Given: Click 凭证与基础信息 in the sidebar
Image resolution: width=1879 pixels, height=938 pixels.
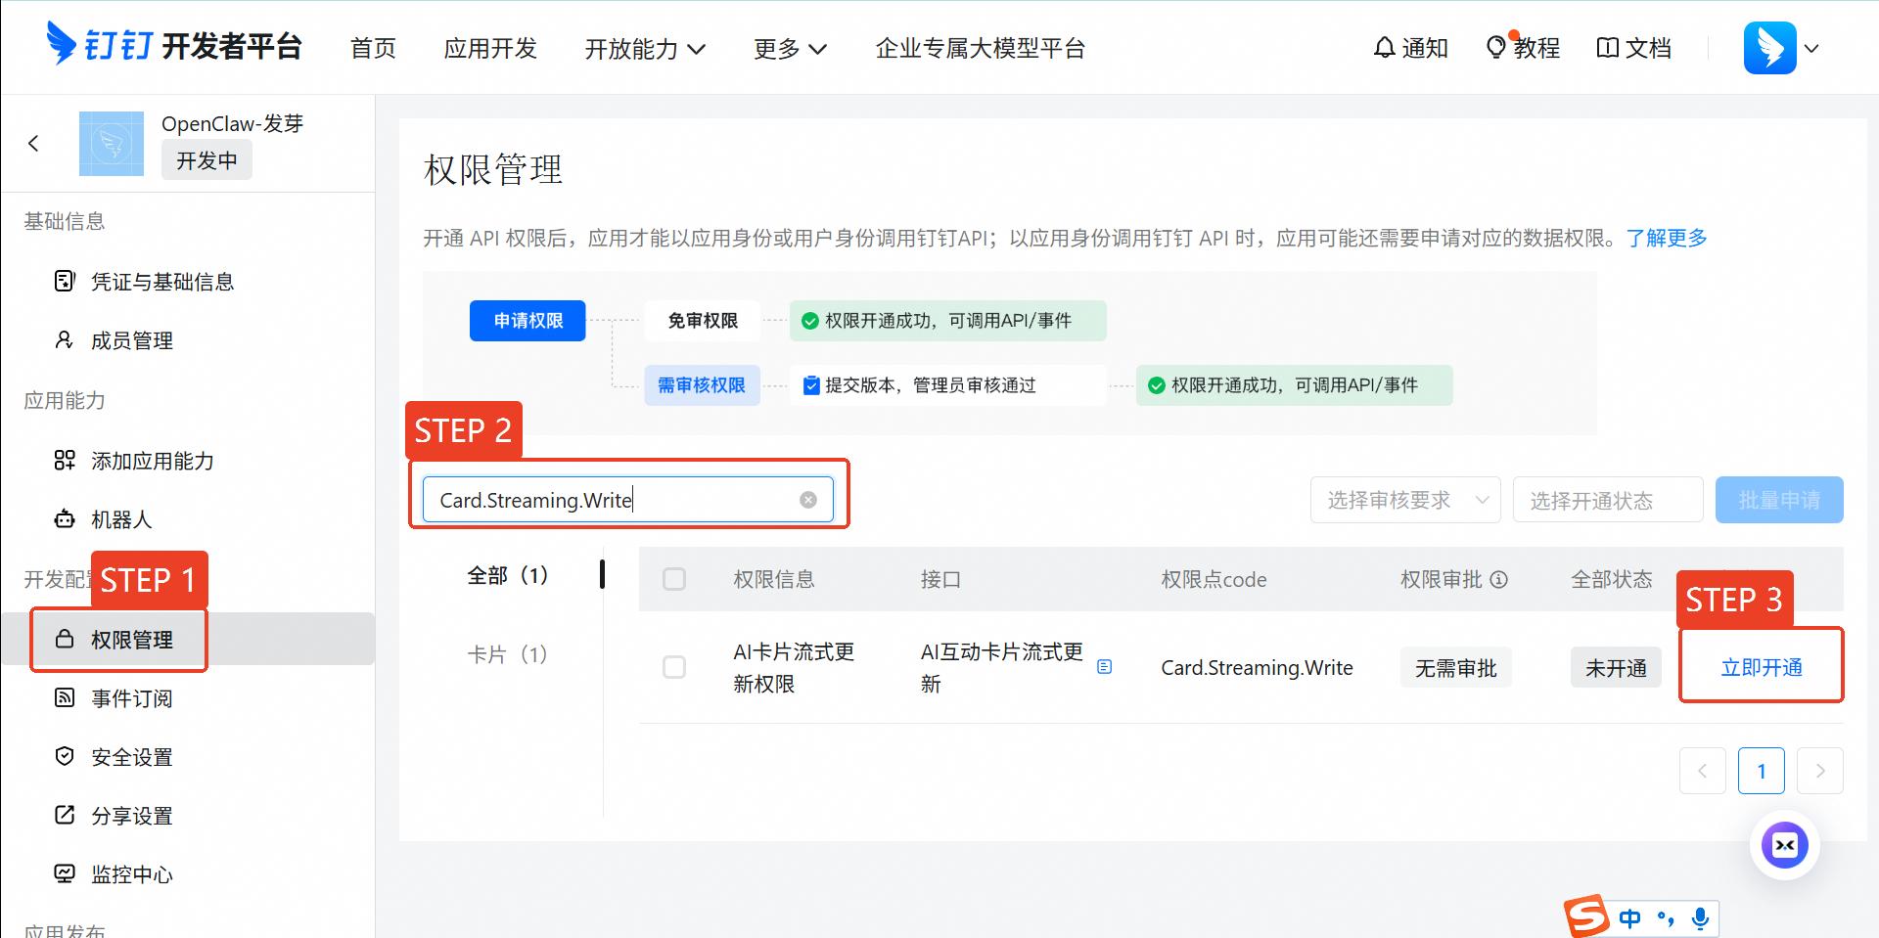Looking at the screenshot, I should click(162, 282).
